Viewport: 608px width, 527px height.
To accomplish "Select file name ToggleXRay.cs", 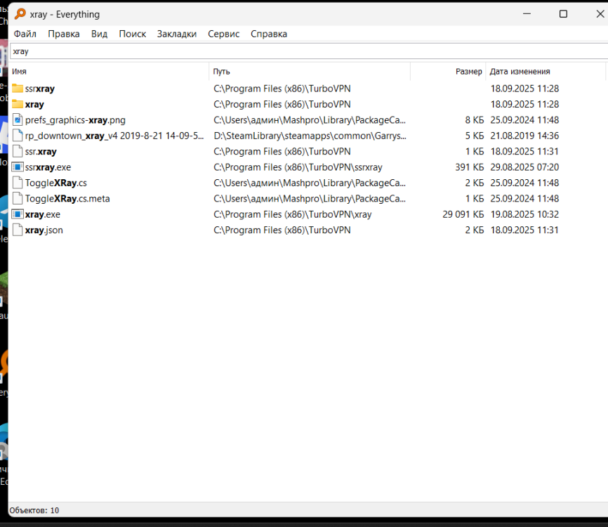I will (x=56, y=183).
